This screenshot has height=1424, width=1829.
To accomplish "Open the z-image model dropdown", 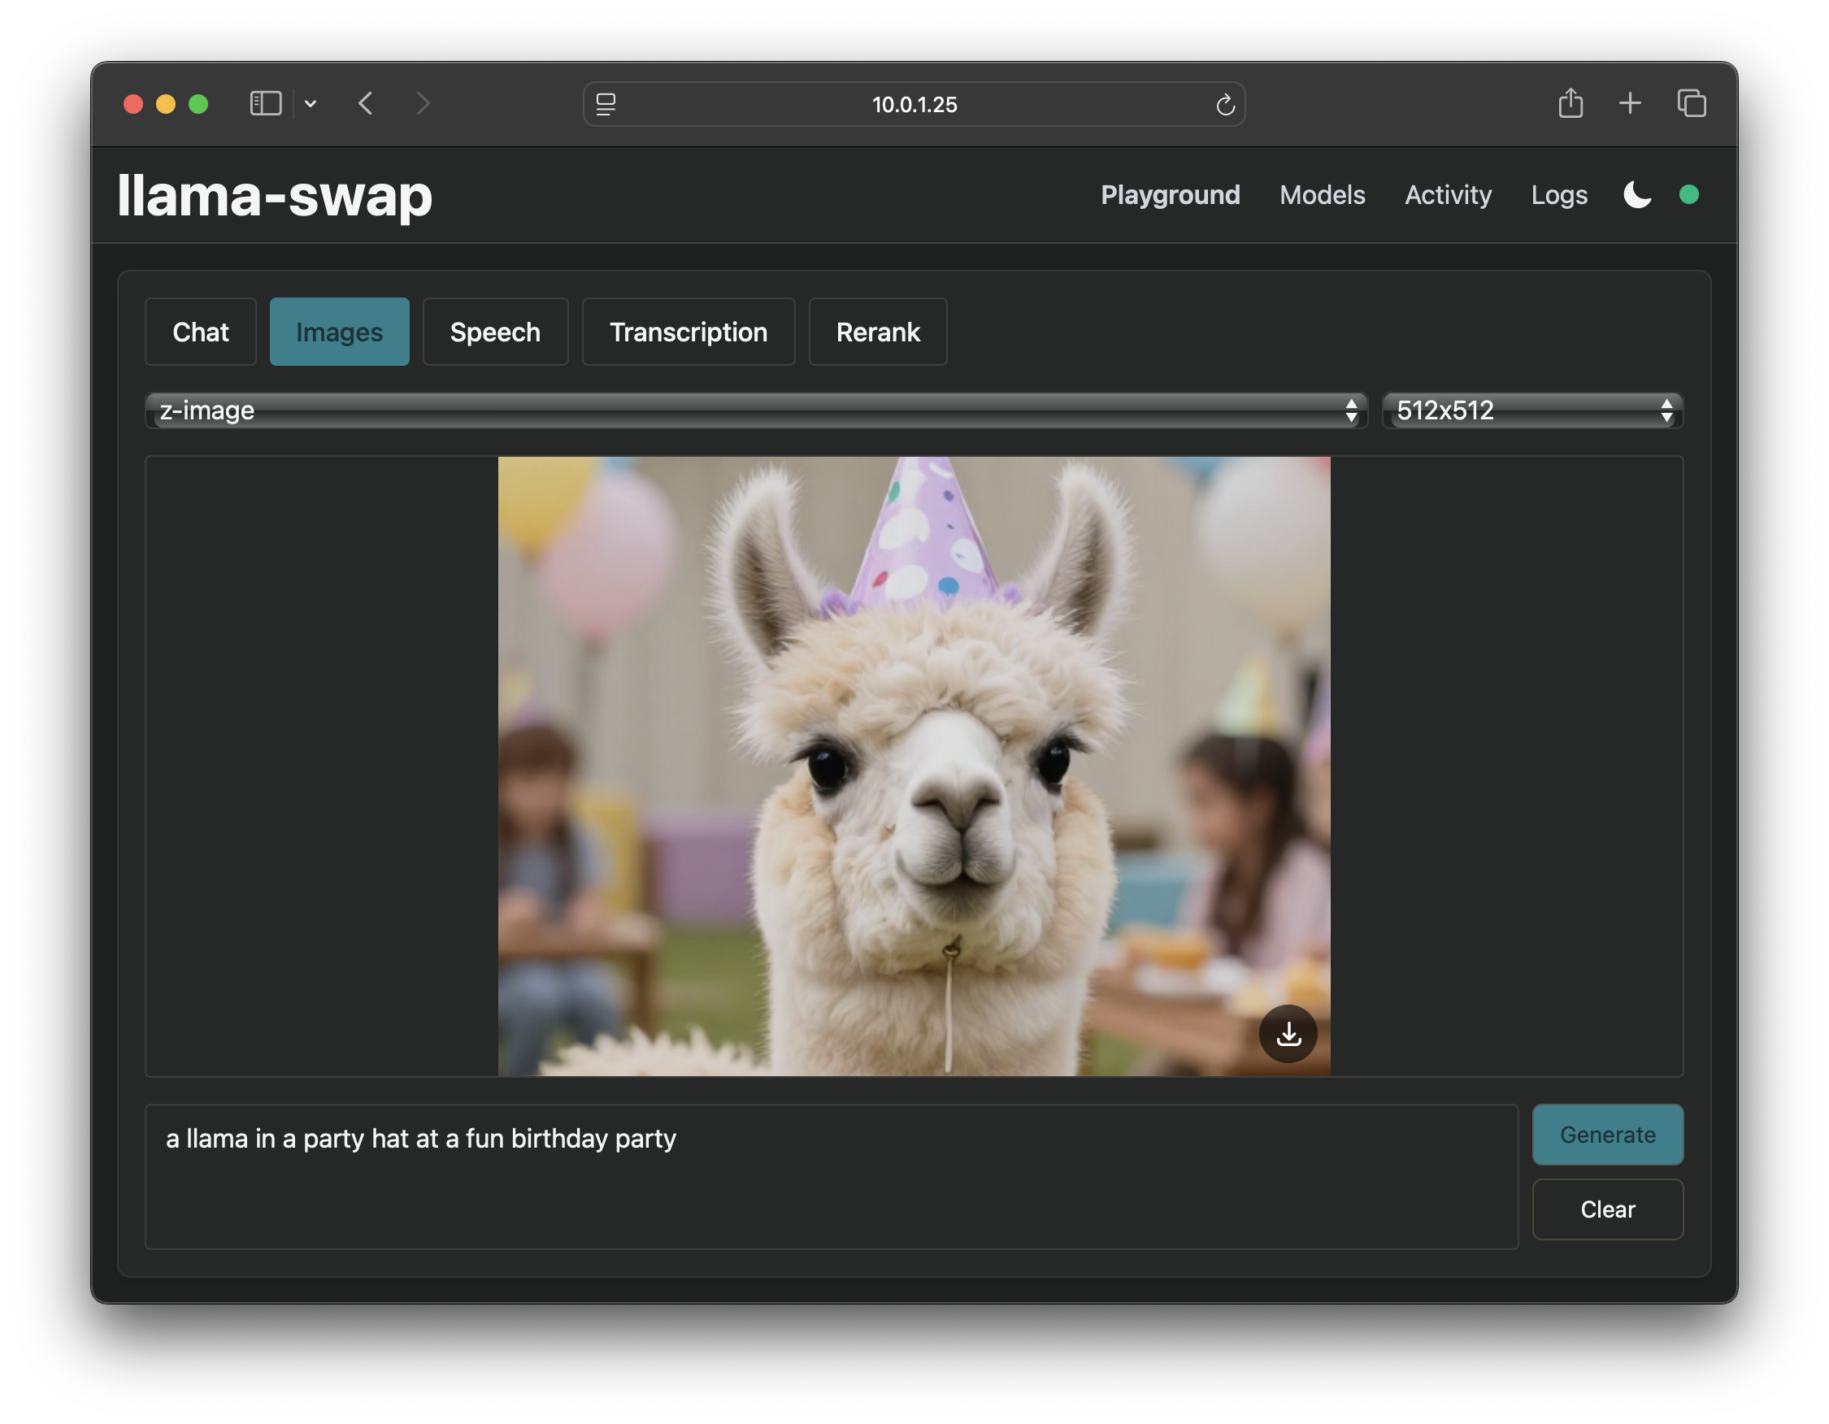I will tap(755, 410).
